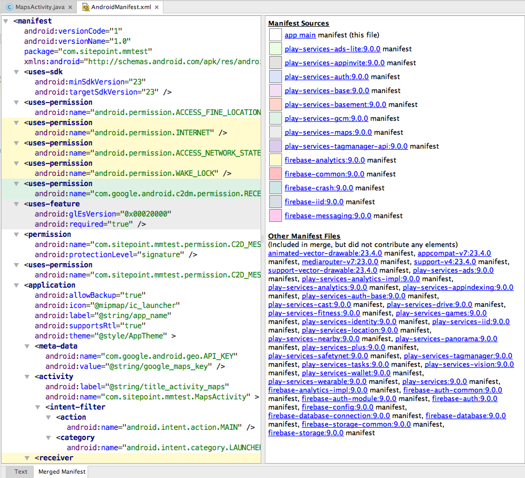Close the AndroidManifest.xml editor tab
Screen dimensions: 525x478
point(156,7)
